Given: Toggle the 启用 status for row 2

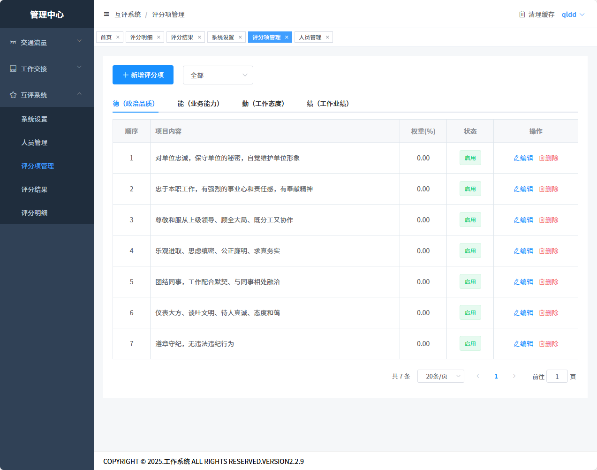Looking at the screenshot, I should point(470,189).
